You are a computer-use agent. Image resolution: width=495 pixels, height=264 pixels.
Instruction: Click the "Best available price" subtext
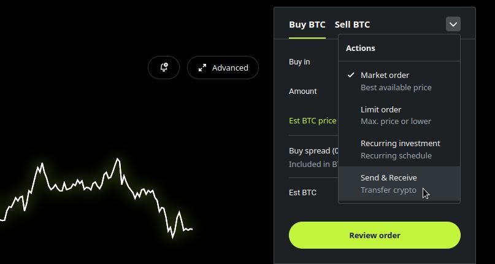click(x=396, y=88)
